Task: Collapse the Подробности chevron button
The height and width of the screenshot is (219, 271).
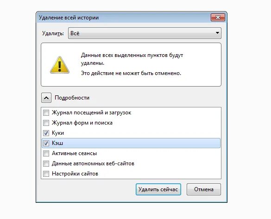Action: [46, 98]
